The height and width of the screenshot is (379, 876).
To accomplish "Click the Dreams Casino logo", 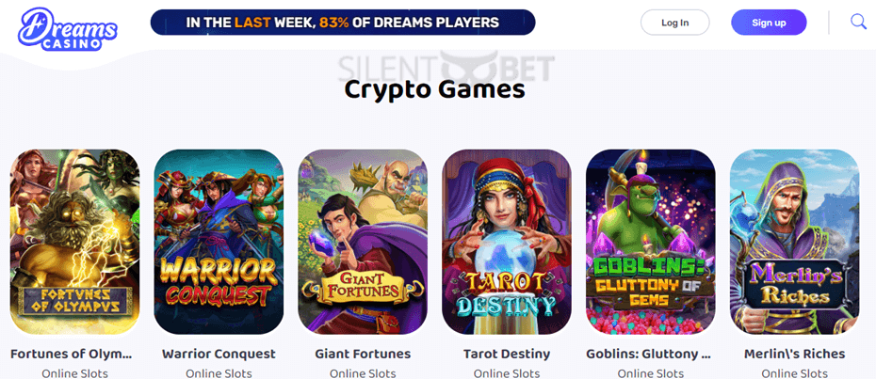I will pyautogui.click(x=68, y=29).
